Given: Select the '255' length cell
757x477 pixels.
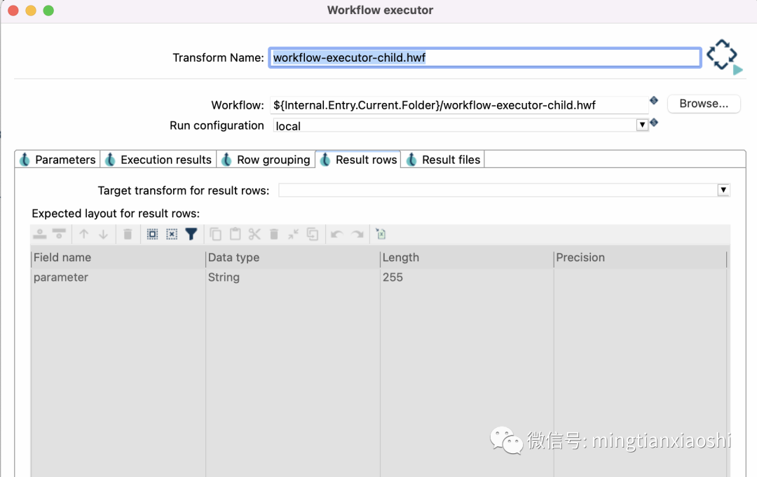Looking at the screenshot, I should [x=466, y=277].
